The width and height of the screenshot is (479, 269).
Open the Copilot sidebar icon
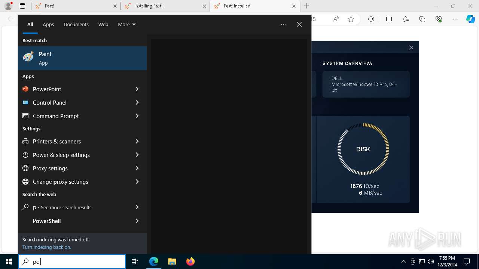[471, 19]
